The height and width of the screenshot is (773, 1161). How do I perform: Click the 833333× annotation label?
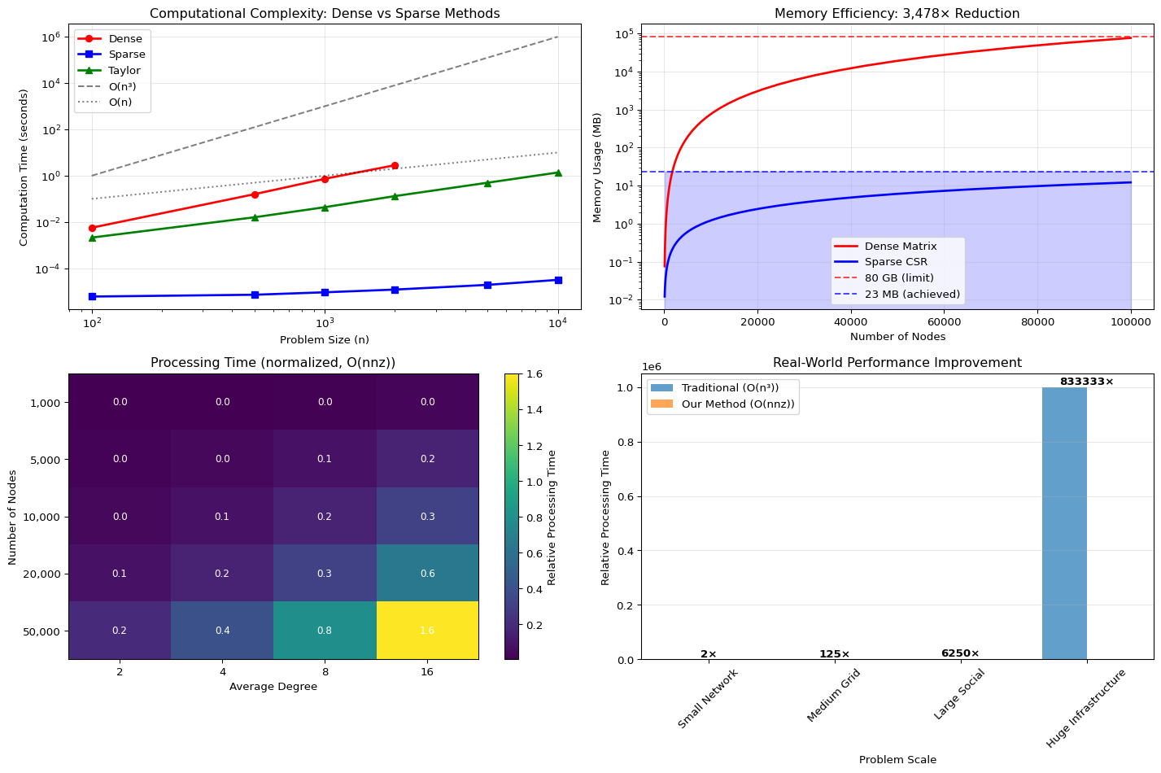tap(1086, 382)
